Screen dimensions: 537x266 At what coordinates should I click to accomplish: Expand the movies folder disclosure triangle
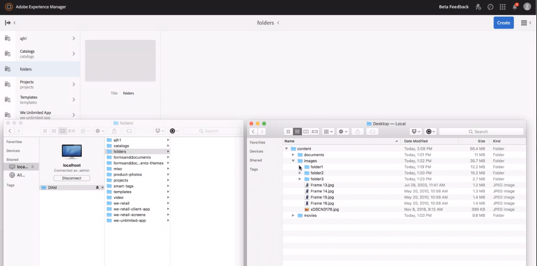(x=293, y=215)
